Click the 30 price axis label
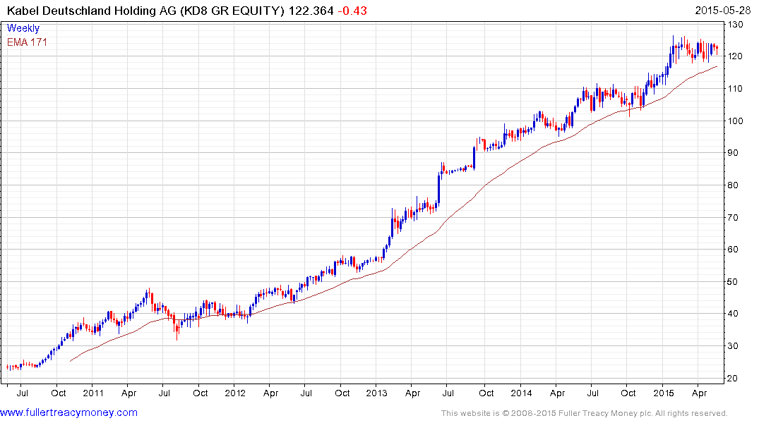Image resolution: width=759 pixels, height=423 pixels. [733, 346]
